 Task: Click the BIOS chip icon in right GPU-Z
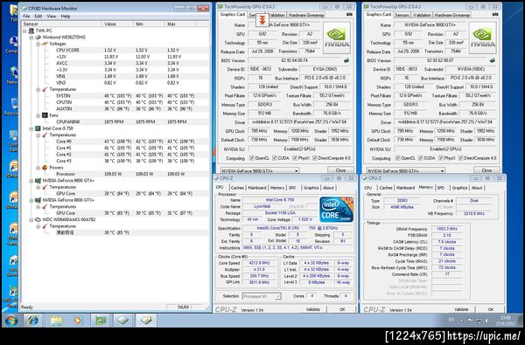click(493, 60)
